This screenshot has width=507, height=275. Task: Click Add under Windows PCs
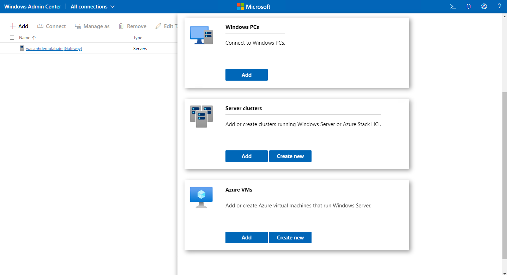coord(247,75)
